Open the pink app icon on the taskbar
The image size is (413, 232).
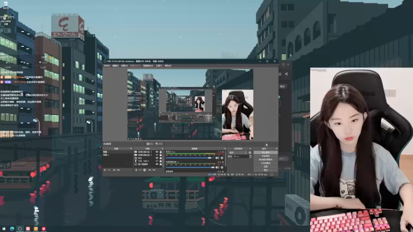43,228
